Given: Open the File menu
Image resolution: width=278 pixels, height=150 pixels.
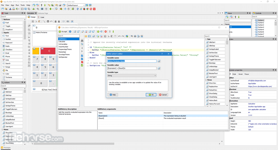Looking at the screenshot, I should click(3, 5).
